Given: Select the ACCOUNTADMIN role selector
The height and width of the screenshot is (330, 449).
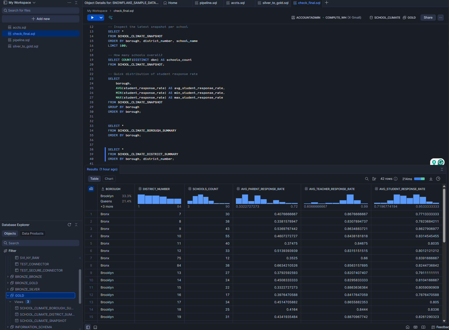Looking at the screenshot, I should point(306,18).
